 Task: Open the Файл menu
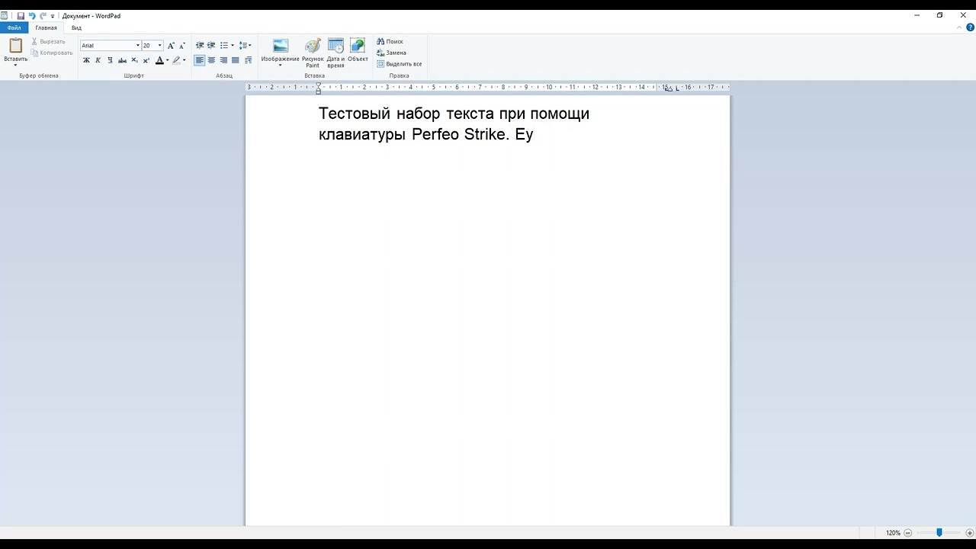point(14,27)
